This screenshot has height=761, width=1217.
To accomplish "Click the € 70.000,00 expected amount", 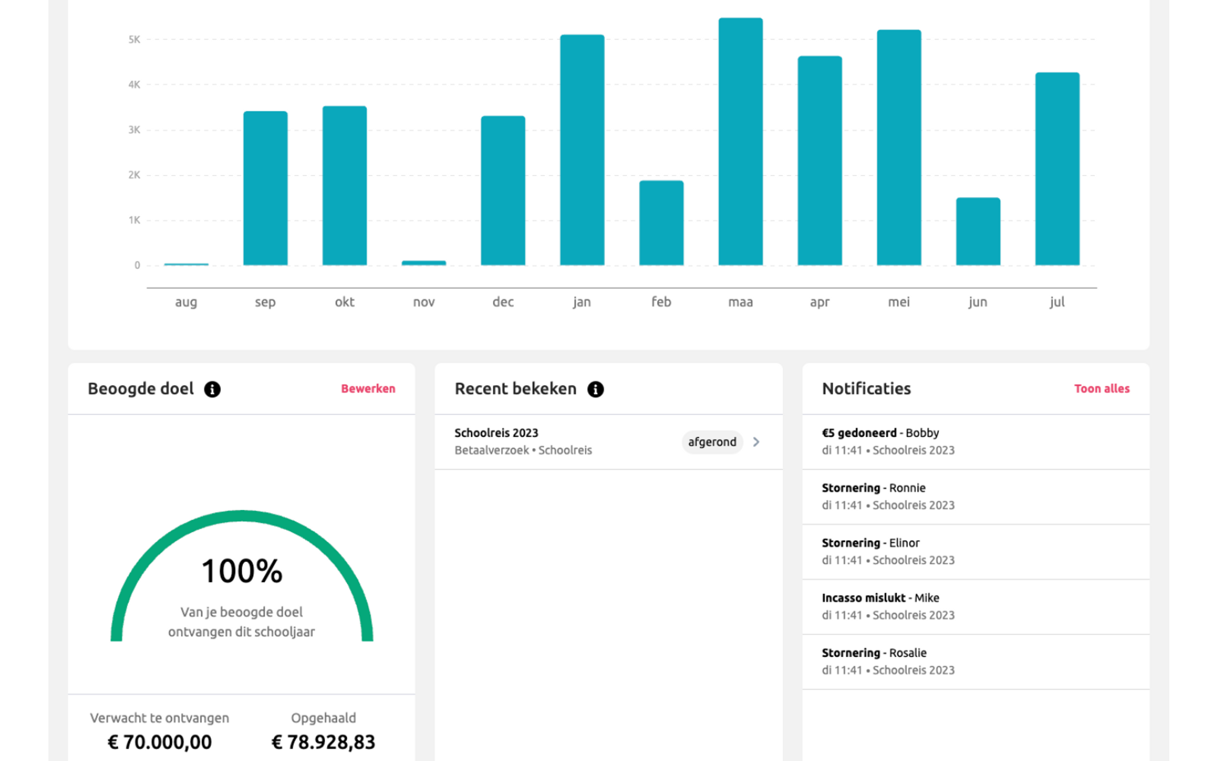I will 160,742.
